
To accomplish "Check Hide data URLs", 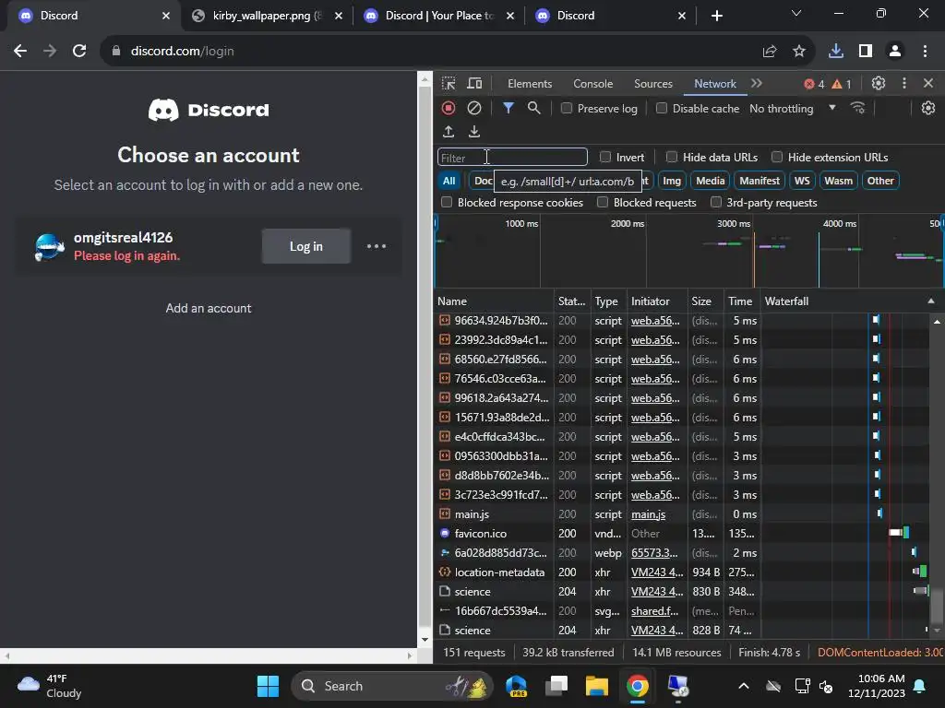I will pyautogui.click(x=672, y=157).
